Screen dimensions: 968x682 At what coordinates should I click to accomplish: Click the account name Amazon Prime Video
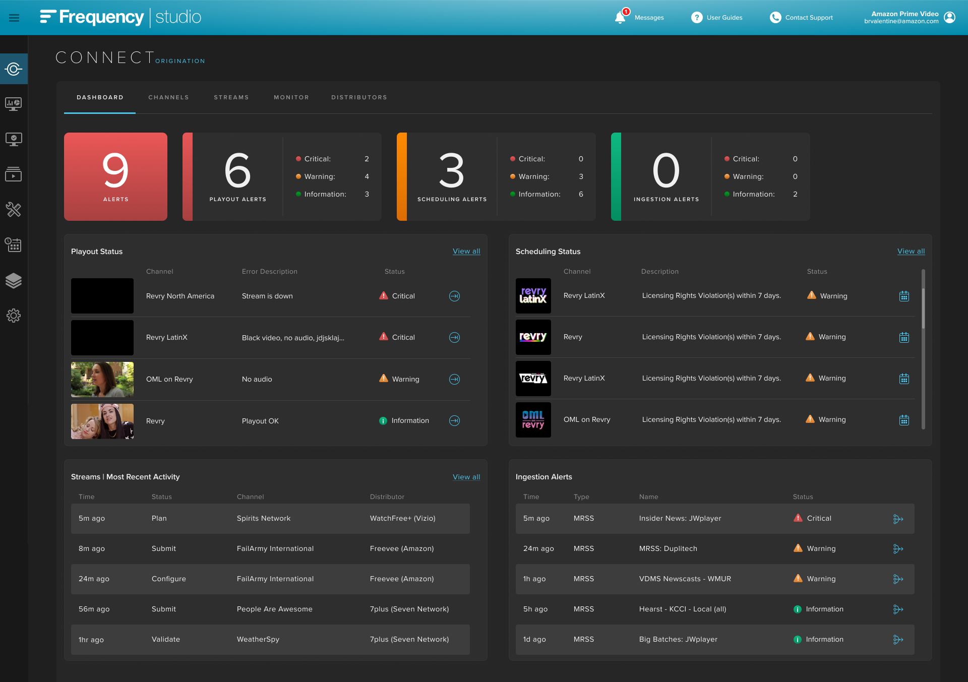pyautogui.click(x=904, y=14)
